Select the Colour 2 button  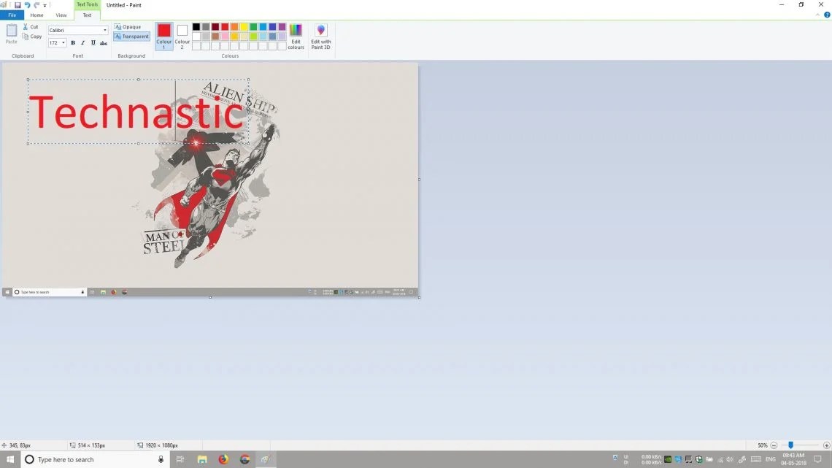pos(182,36)
